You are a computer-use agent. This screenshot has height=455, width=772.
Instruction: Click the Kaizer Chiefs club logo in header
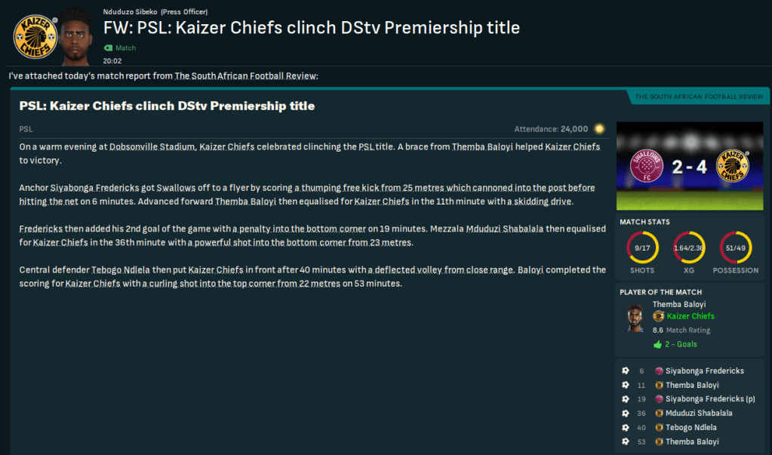point(35,36)
